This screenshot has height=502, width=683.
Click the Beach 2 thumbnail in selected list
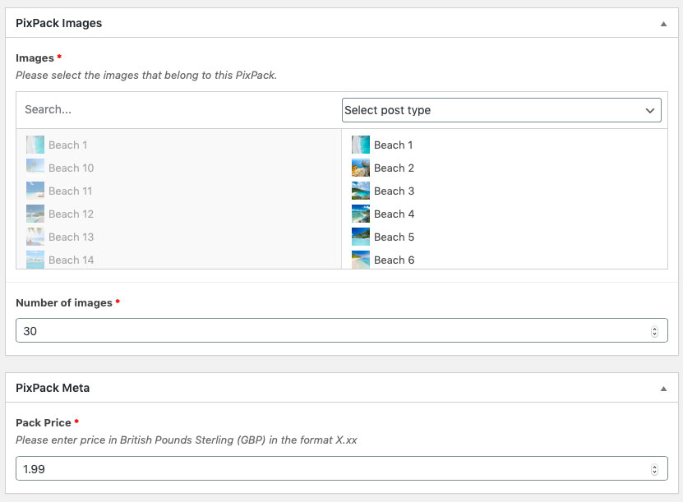pyautogui.click(x=361, y=168)
